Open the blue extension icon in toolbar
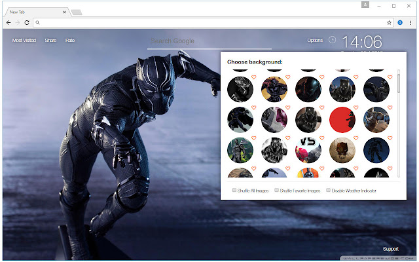The height and width of the screenshot is (262, 419). click(400, 23)
